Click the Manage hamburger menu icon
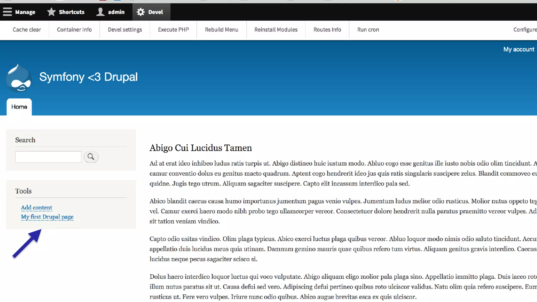Viewport: 537px width, 302px height. point(7,12)
